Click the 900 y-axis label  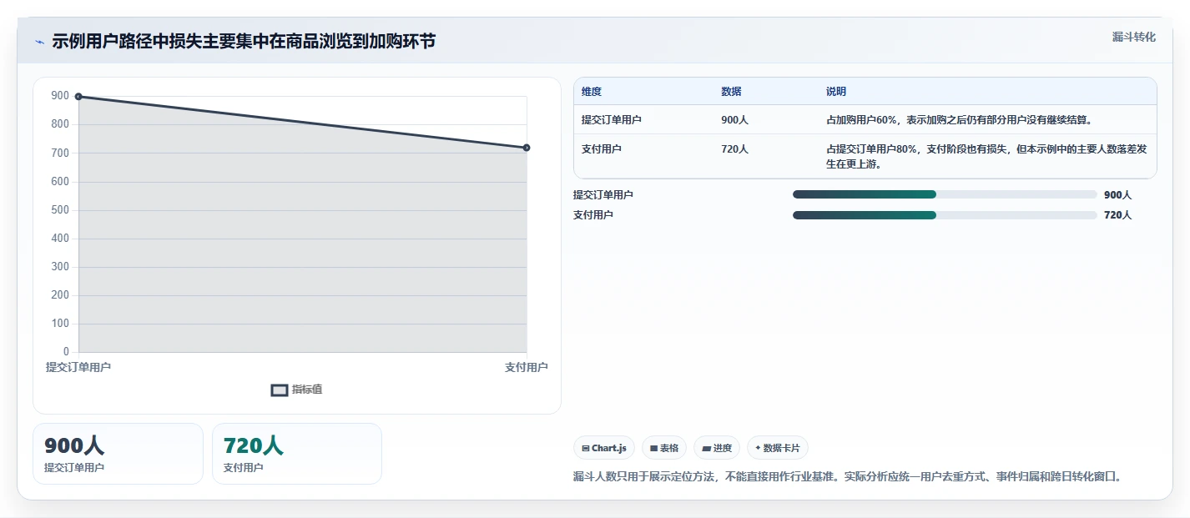[x=60, y=96]
